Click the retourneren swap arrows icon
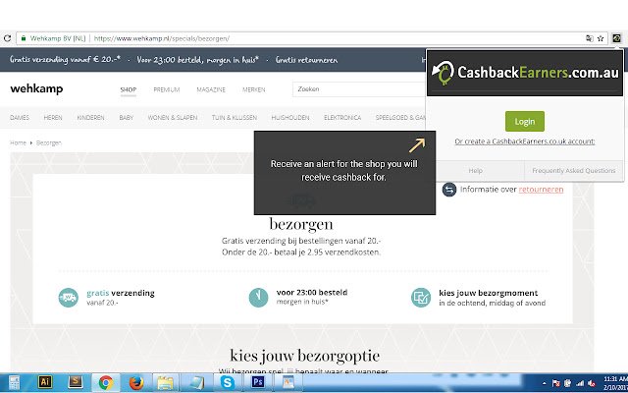This screenshot has height=393, width=628. (449, 190)
